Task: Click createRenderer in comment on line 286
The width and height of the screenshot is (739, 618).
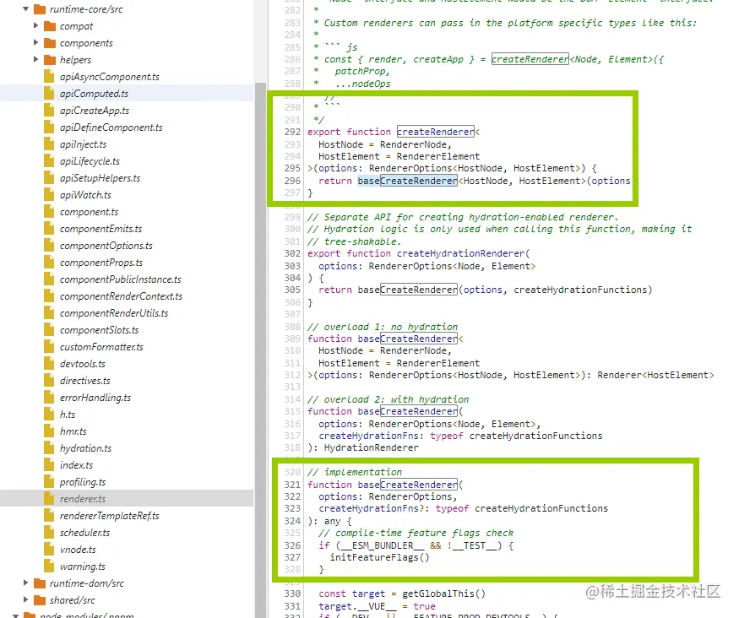Action: [x=530, y=59]
